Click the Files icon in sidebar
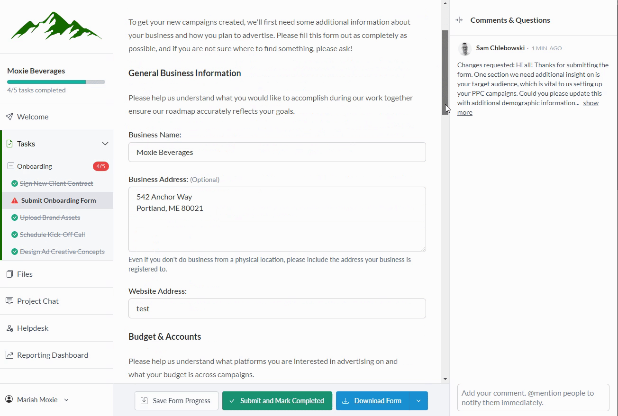 click(x=9, y=274)
